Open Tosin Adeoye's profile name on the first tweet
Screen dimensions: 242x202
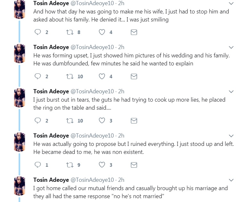(51, 3)
